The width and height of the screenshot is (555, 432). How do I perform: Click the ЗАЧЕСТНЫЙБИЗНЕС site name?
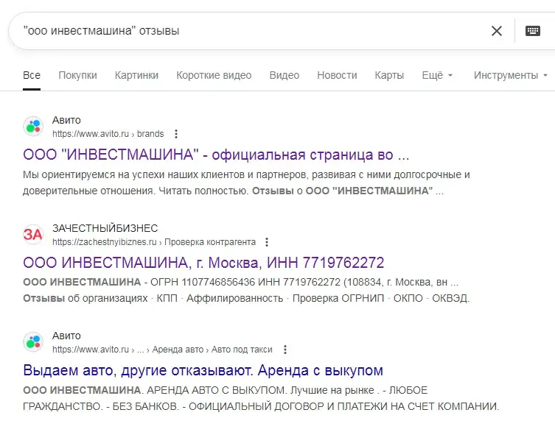105,228
